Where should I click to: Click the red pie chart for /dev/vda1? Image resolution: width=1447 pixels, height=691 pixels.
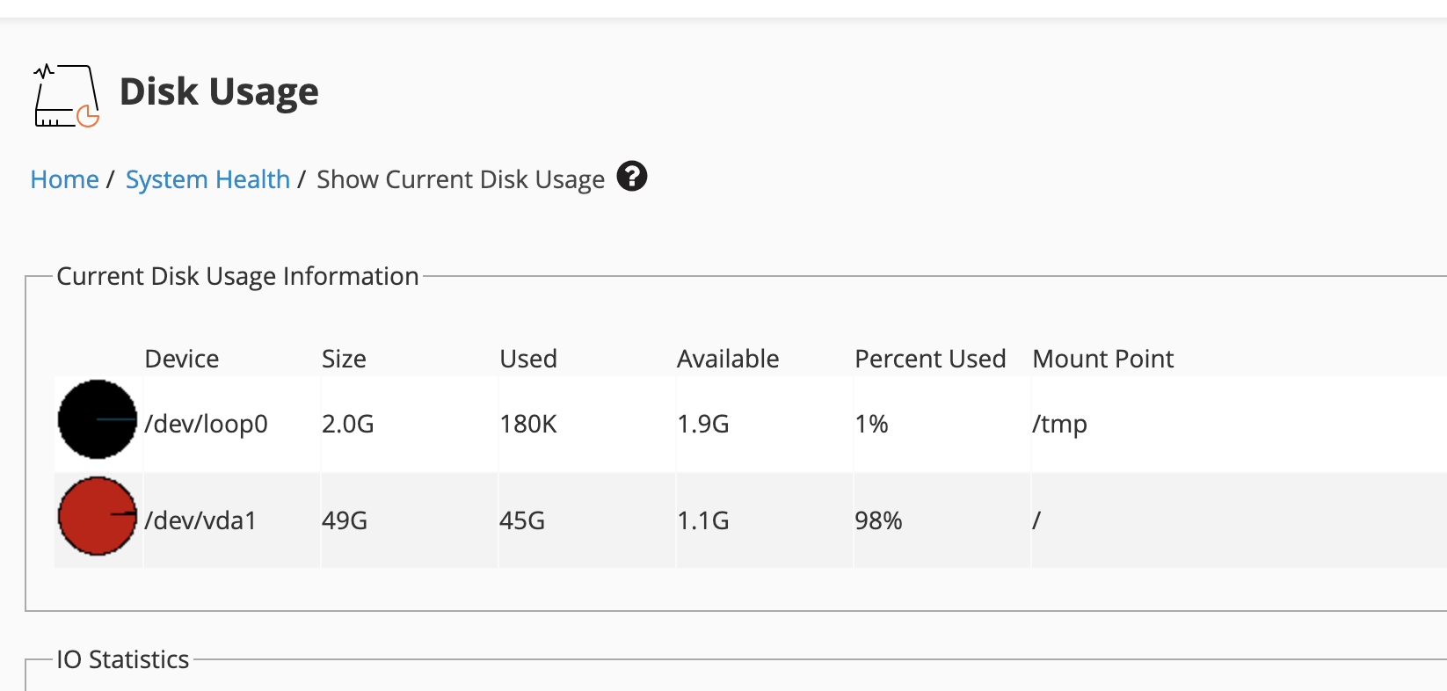point(98,516)
